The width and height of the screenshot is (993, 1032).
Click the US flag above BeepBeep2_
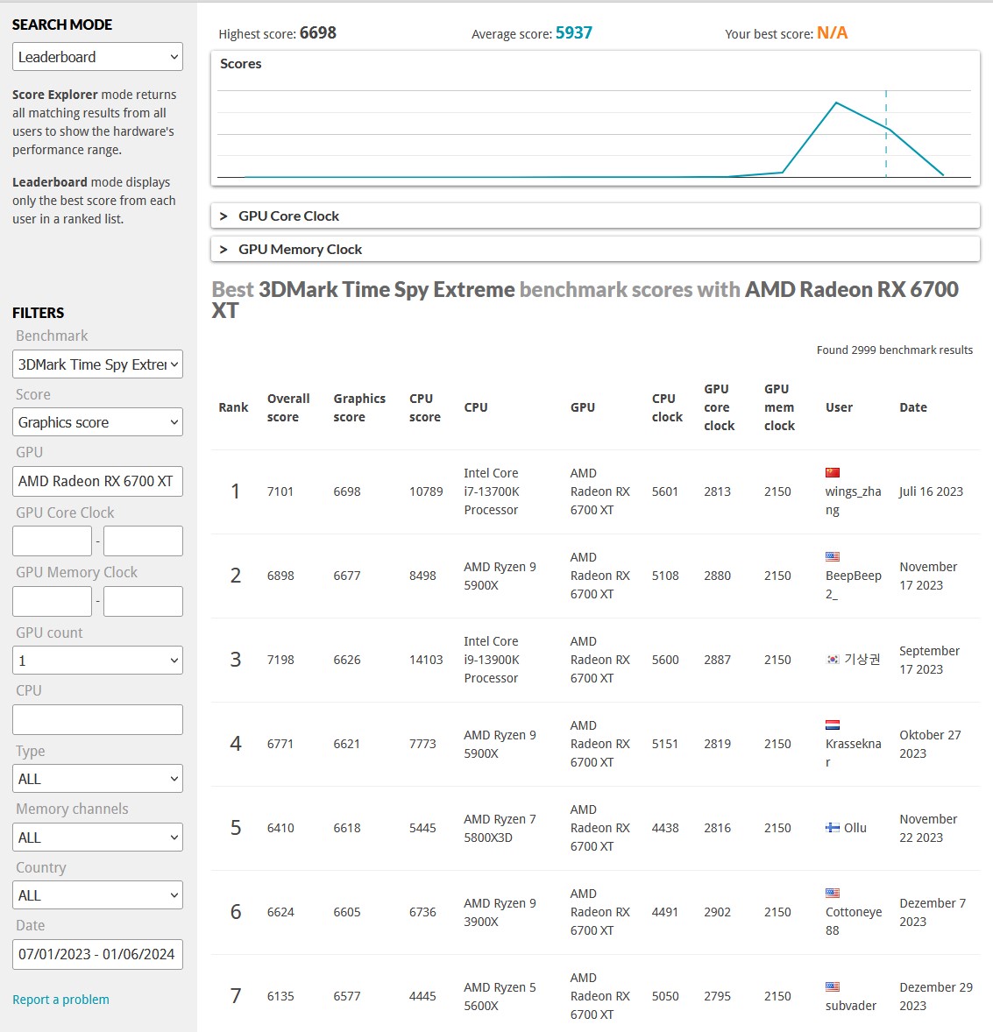(833, 557)
